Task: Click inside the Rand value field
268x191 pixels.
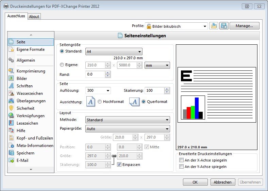Action: 95,74
